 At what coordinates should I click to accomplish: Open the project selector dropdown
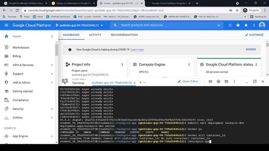pos(79,25)
